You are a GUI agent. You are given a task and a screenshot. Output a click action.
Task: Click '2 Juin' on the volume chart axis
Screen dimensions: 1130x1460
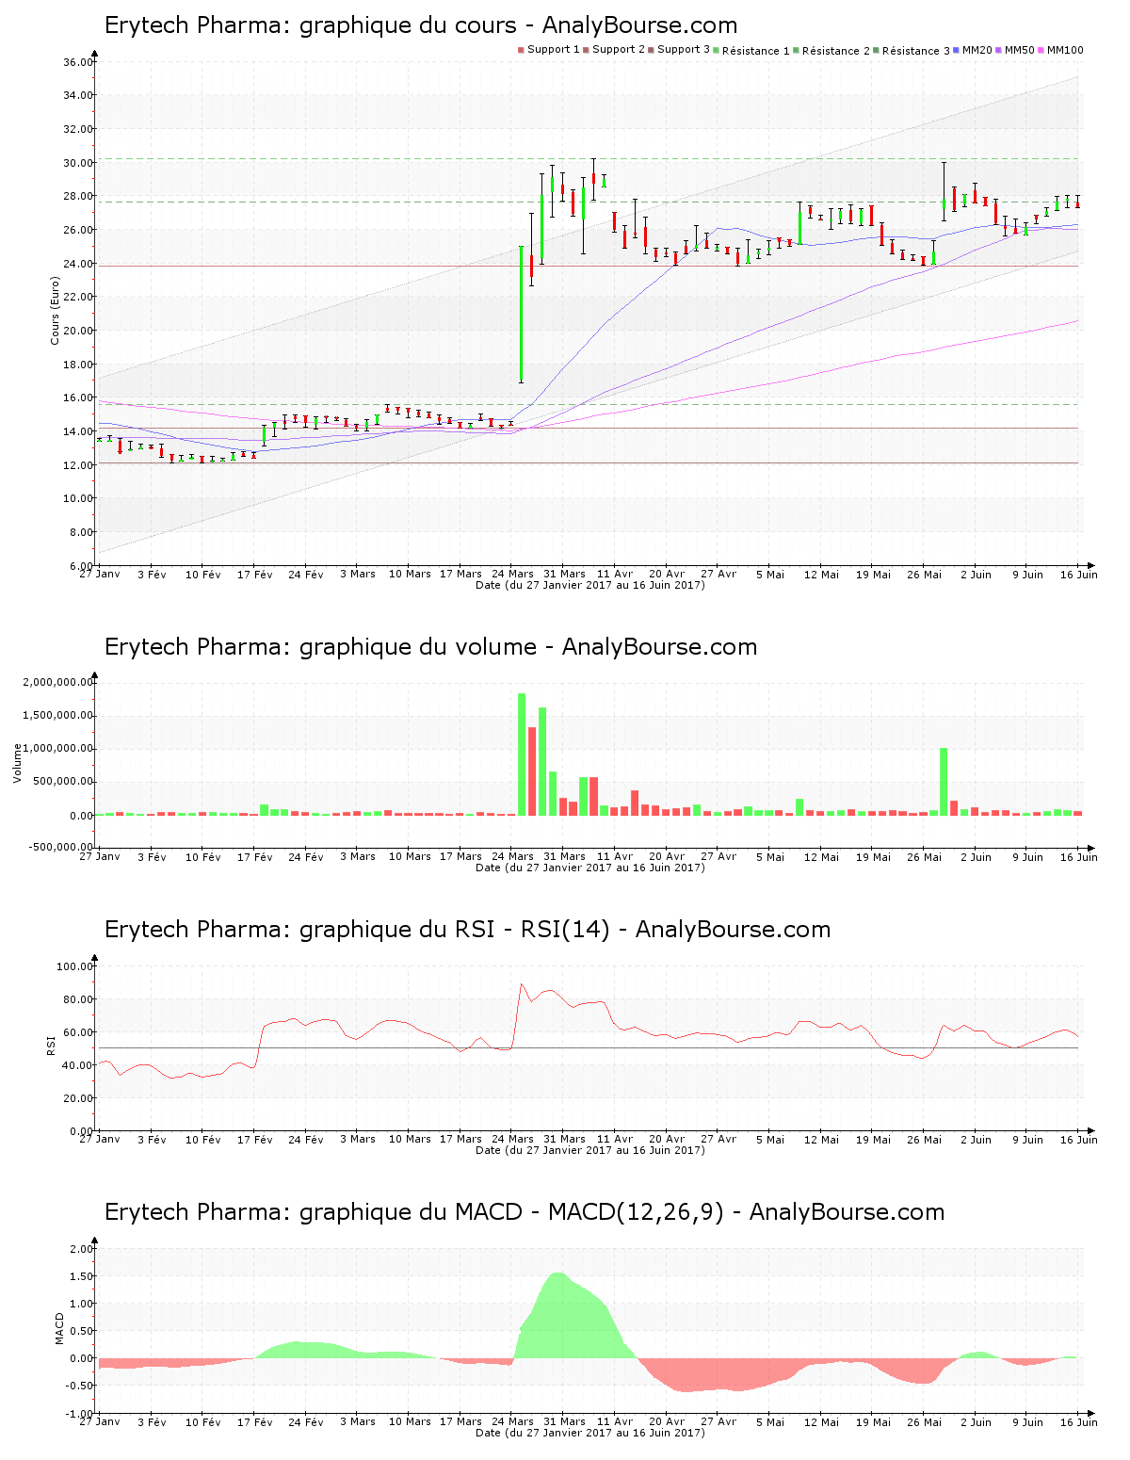977,856
